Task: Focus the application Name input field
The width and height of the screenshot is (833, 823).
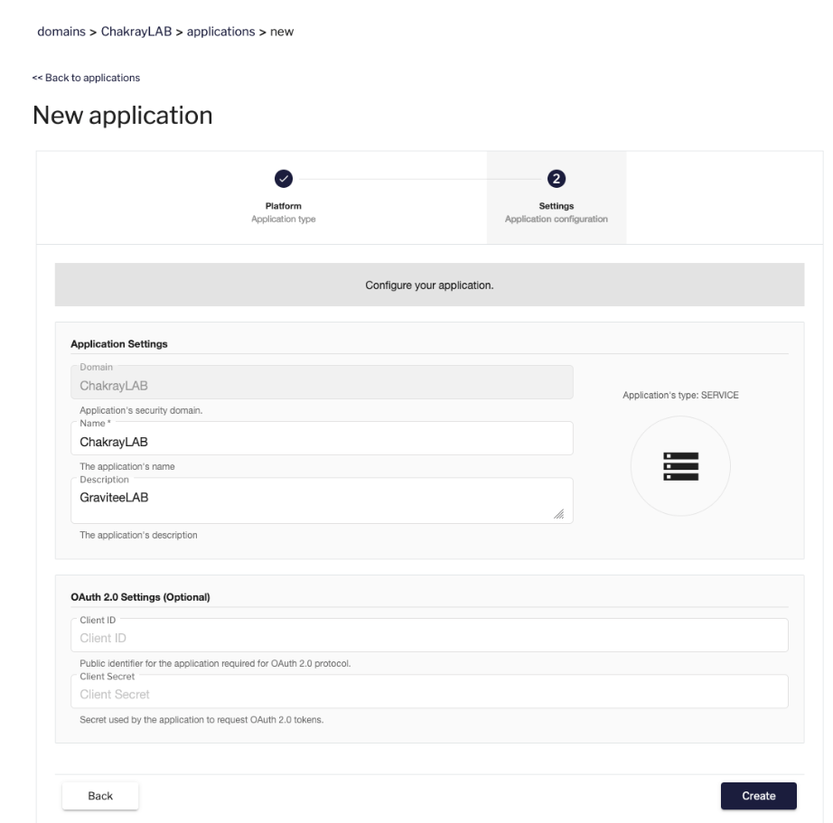Action: pos(322,443)
